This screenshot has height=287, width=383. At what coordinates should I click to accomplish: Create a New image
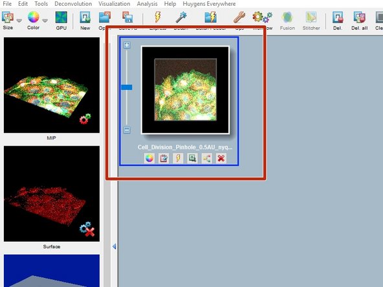85,17
